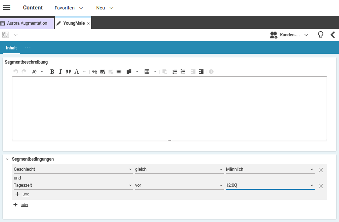Open the 'gleich' operator dropdown
Screen dimensions: 339x222
(179, 169)
